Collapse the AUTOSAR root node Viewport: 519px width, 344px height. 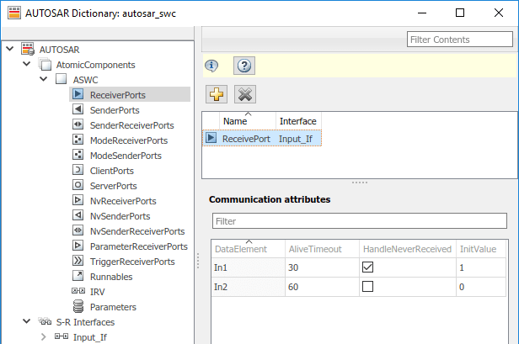[x=9, y=50]
